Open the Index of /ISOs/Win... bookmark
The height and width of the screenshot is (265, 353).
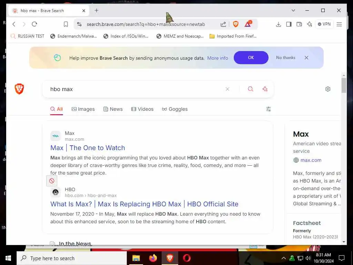coord(126,36)
